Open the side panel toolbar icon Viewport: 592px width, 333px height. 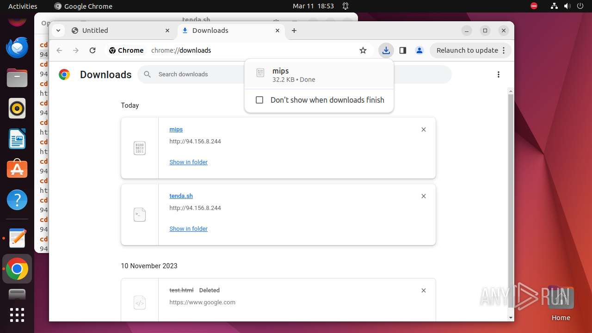(x=403, y=50)
